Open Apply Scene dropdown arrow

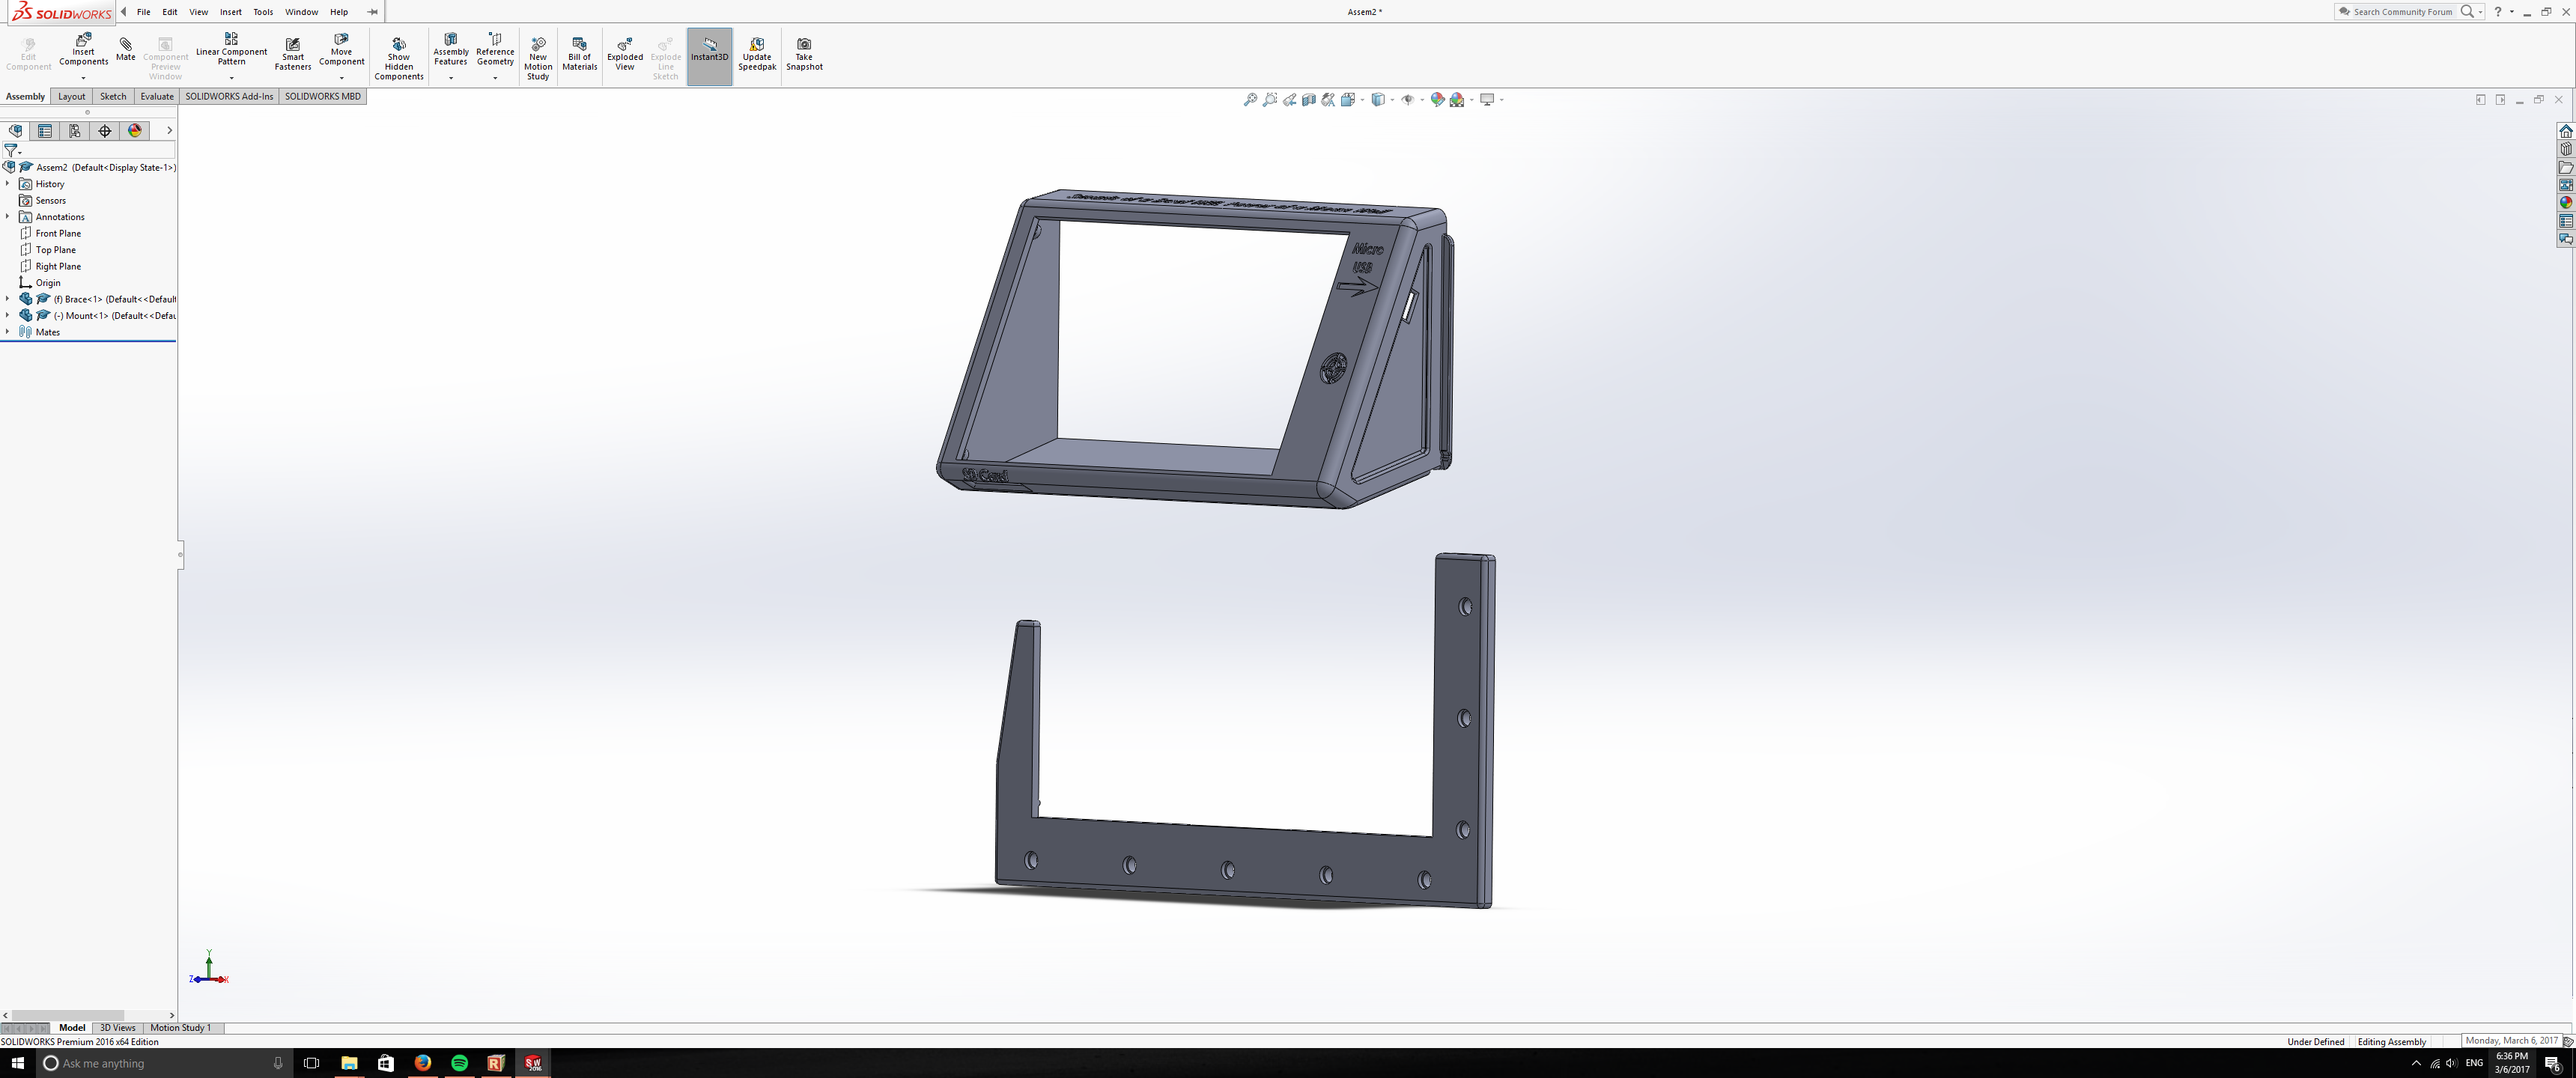[1472, 100]
